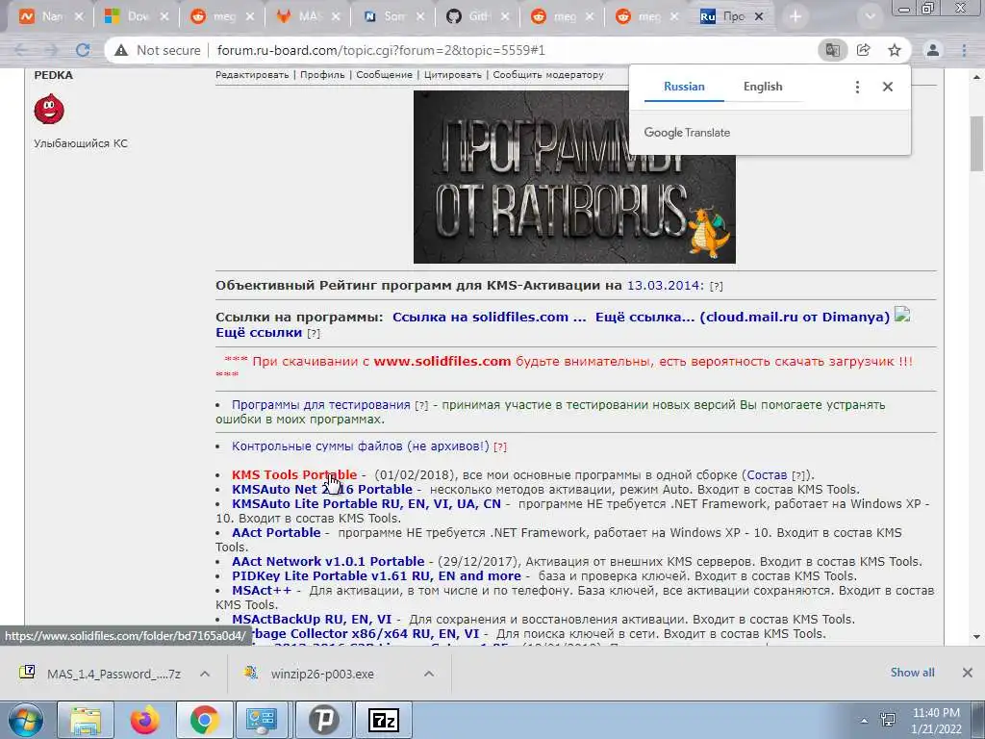
Task: Open the Ссылка на solidfiles.com link
Action: tap(489, 318)
